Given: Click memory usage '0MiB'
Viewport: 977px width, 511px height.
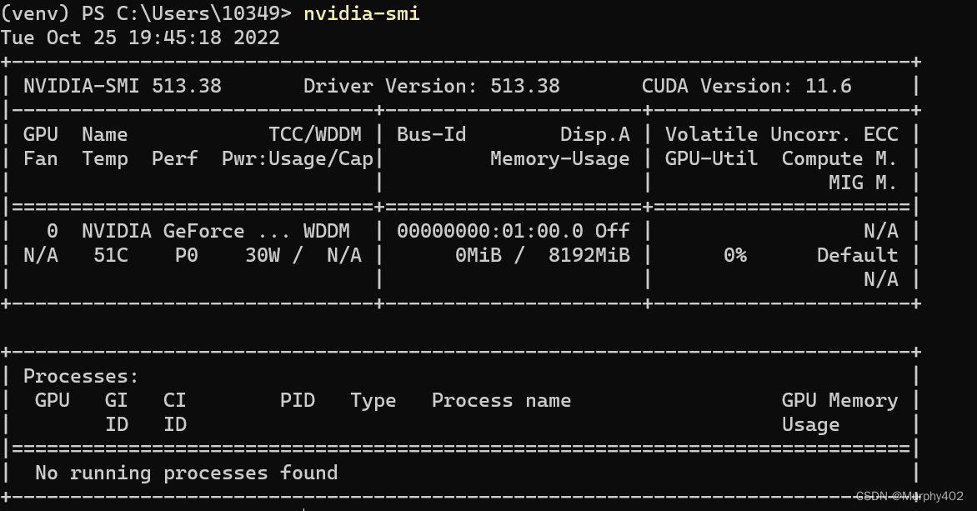Looking at the screenshot, I should [x=478, y=255].
